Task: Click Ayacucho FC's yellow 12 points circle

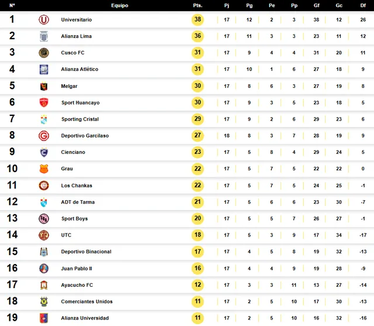Action: (198, 285)
